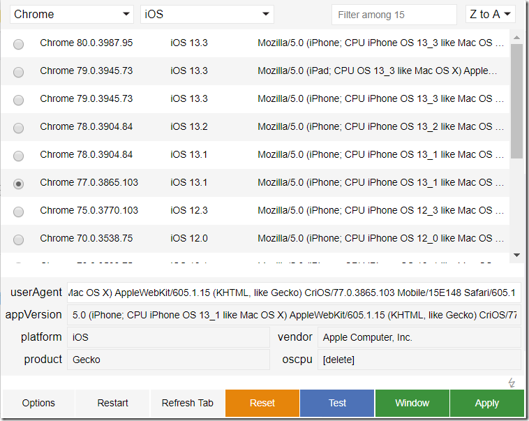Click the green Apply button
The width and height of the screenshot is (529, 421).
click(487, 403)
